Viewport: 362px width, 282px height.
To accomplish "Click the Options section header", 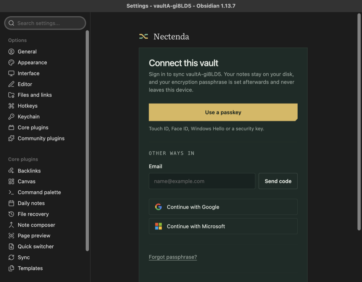I will pos(17,40).
